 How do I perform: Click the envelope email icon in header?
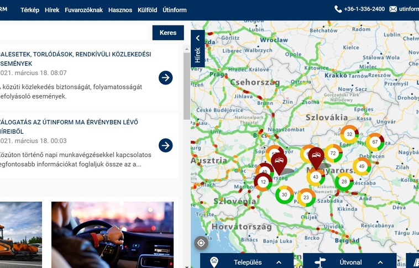click(x=393, y=9)
